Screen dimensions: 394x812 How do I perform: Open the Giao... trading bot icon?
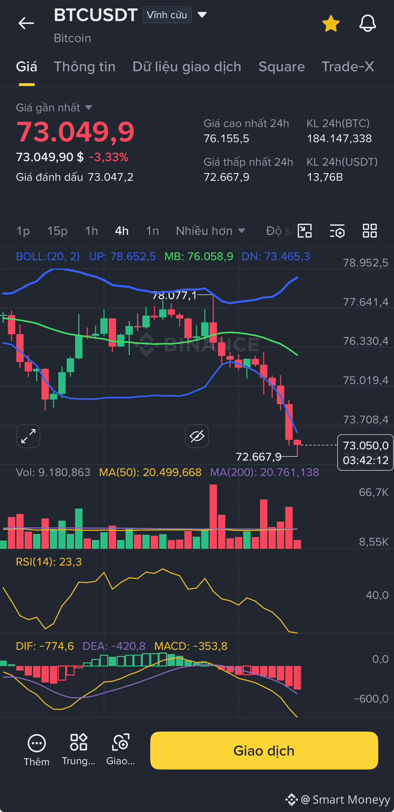click(120, 750)
